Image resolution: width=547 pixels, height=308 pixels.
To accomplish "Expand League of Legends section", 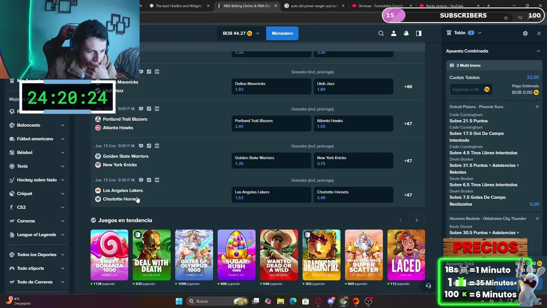I will click(x=62, y=234).
